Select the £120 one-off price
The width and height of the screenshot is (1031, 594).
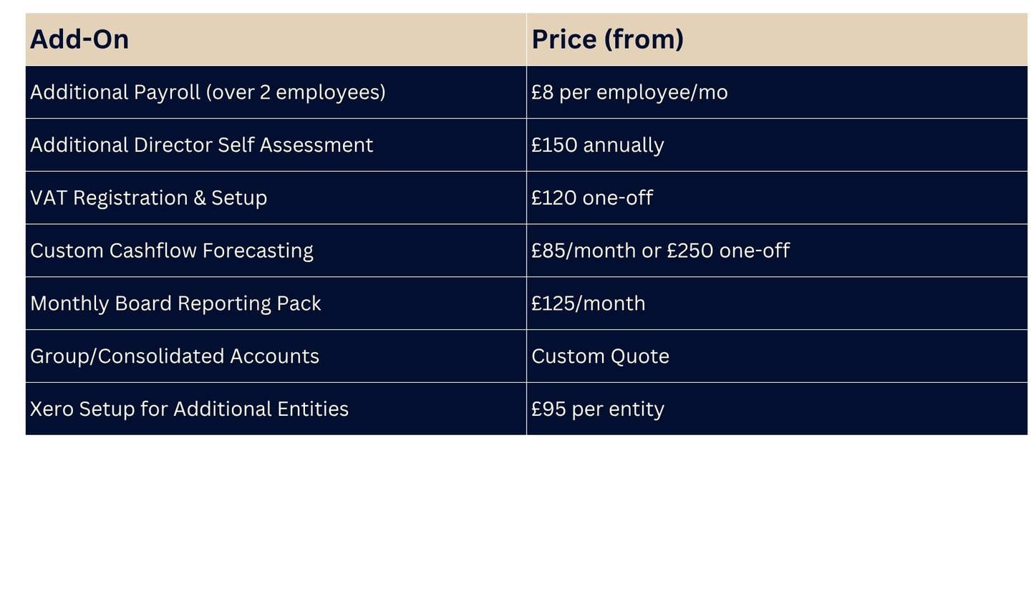click(x=591, y=198)
